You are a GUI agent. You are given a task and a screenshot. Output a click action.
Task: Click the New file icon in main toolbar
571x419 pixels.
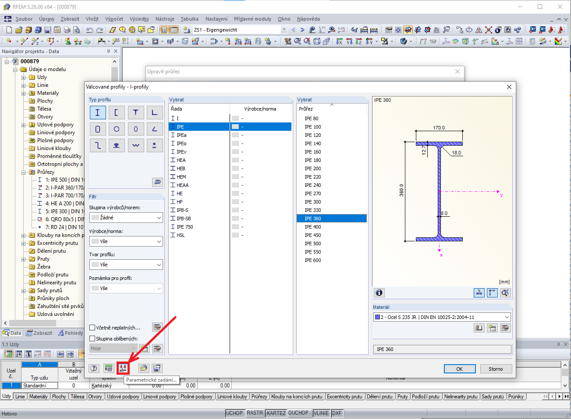(x=9, y=30)
